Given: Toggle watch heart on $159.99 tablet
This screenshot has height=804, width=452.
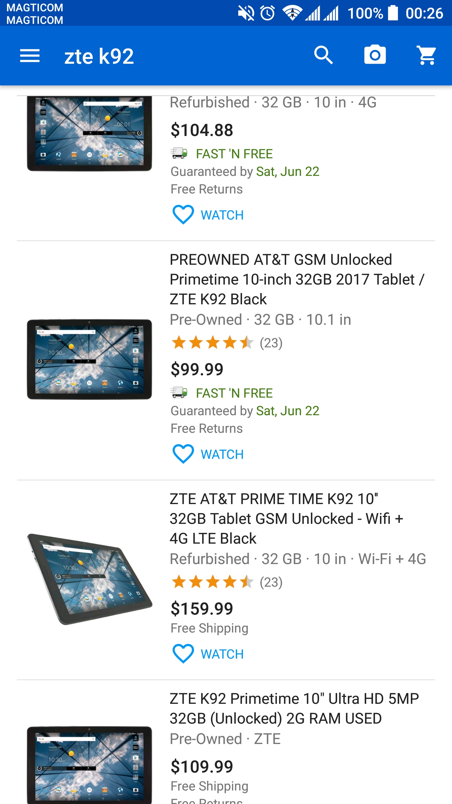Looking at the screenshot, I should (183, 654).
